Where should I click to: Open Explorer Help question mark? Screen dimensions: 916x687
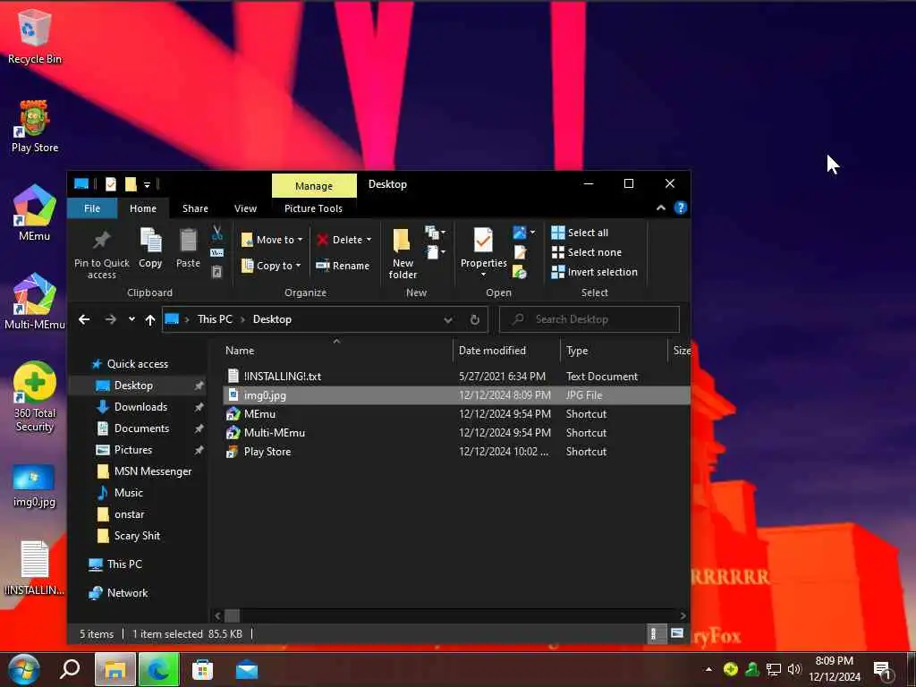pos(680,208)
